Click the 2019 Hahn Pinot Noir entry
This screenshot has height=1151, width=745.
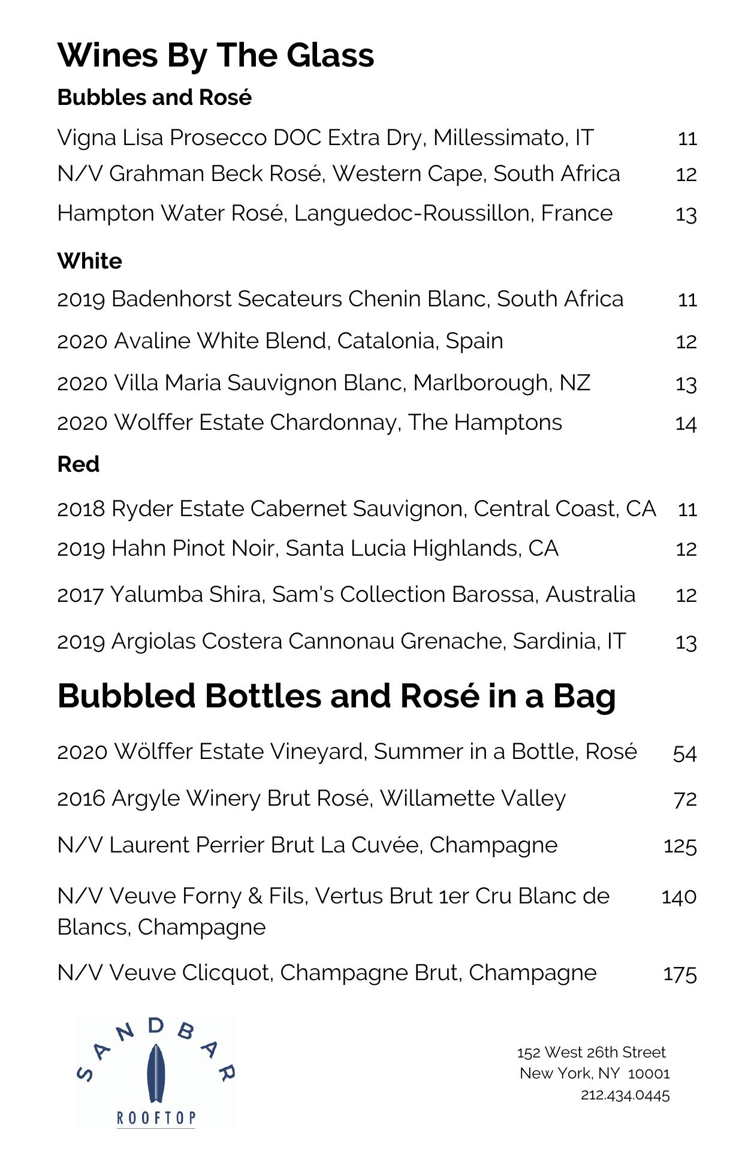coord(307,549)
